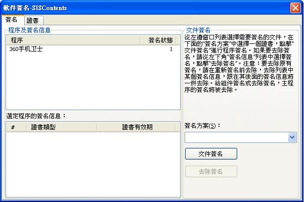Click the # column header
The height and width of the screenshot is (202, 304).
(16, 127)
